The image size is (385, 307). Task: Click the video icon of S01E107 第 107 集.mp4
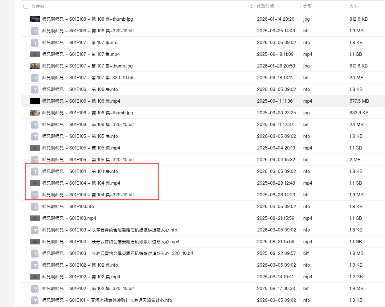pyautogui.click(x=35, y=54)
